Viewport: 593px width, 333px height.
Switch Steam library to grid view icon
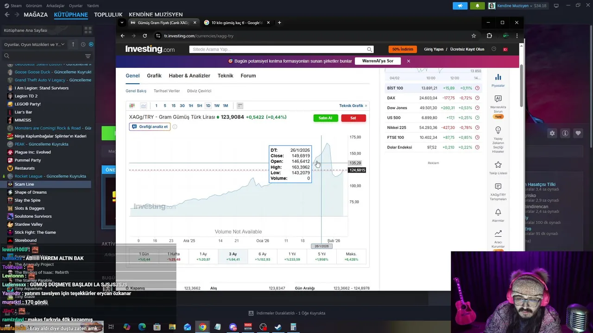tap(88, 30)
